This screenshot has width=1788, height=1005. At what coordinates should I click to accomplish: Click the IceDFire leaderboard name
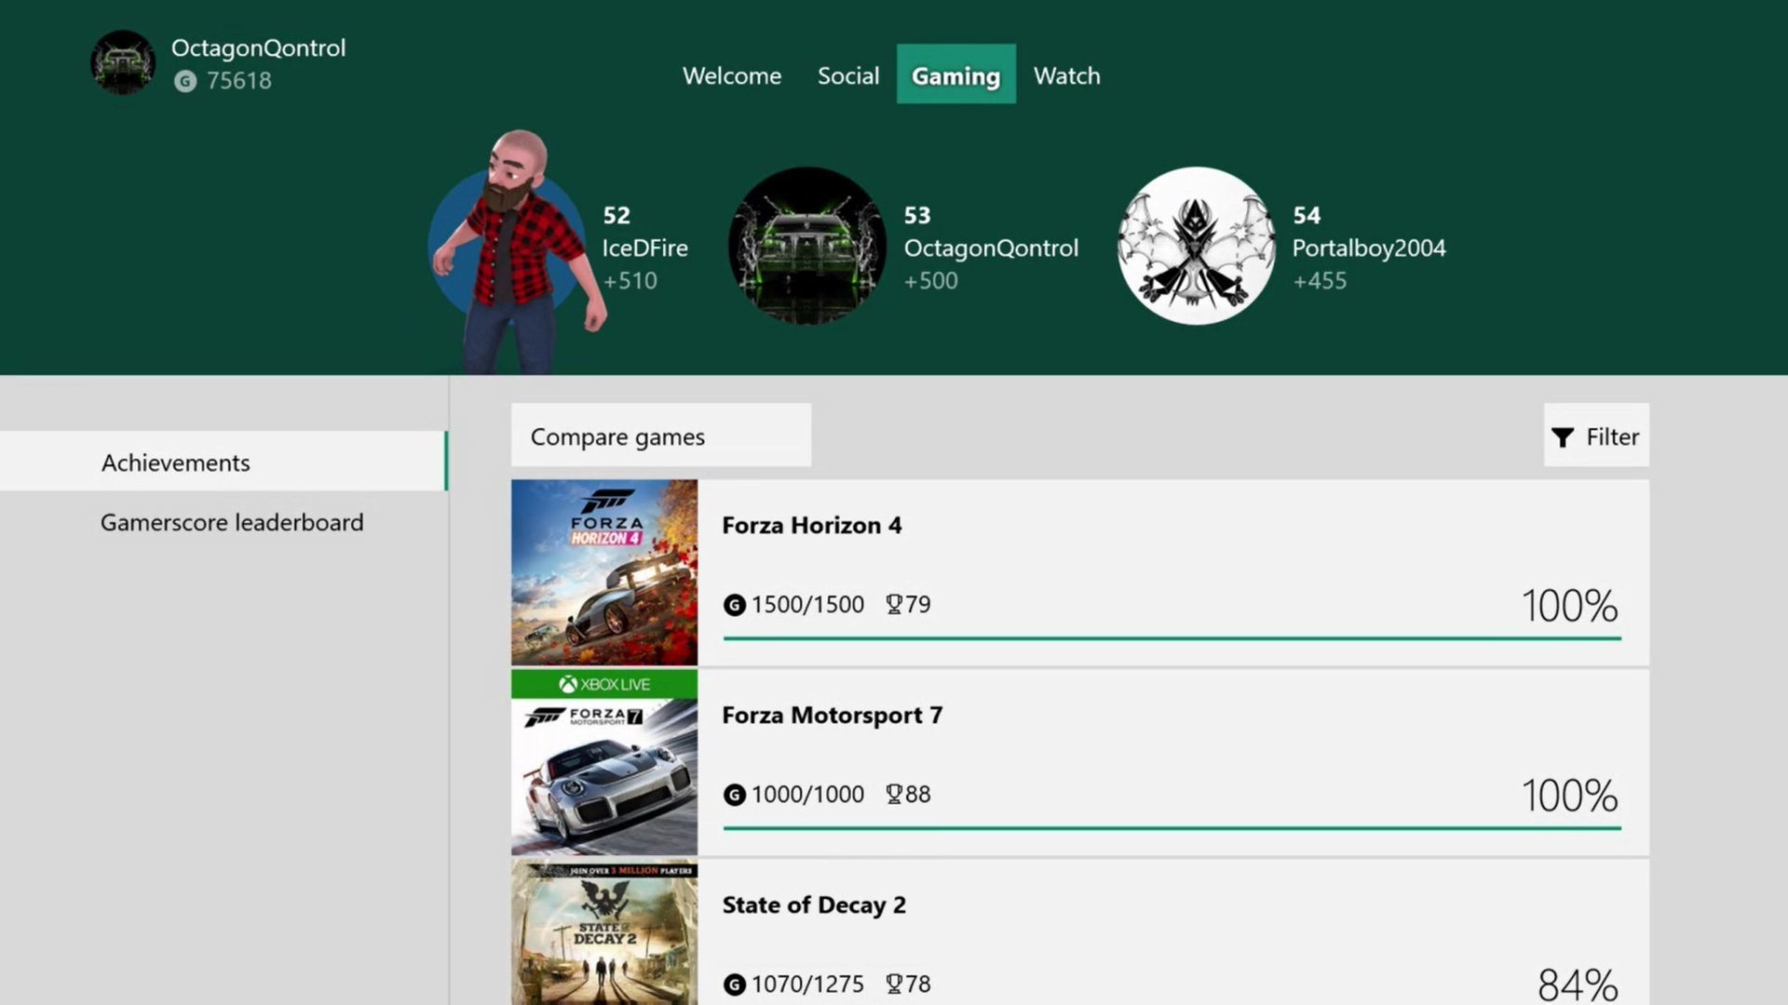coord(644,248)
